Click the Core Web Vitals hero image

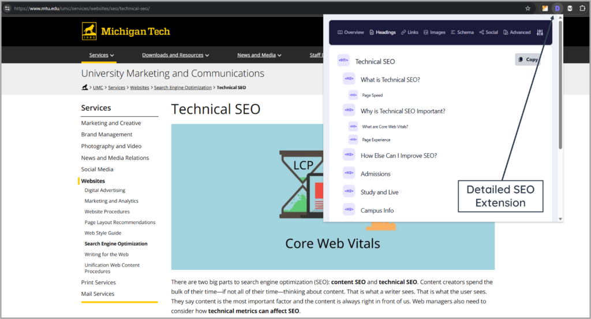click(x=333, y=196)
